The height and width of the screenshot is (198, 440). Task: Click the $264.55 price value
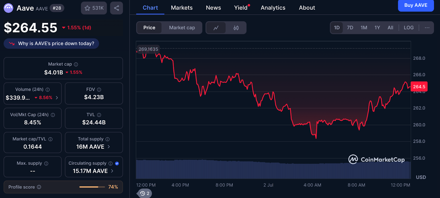tap(31, 28)
